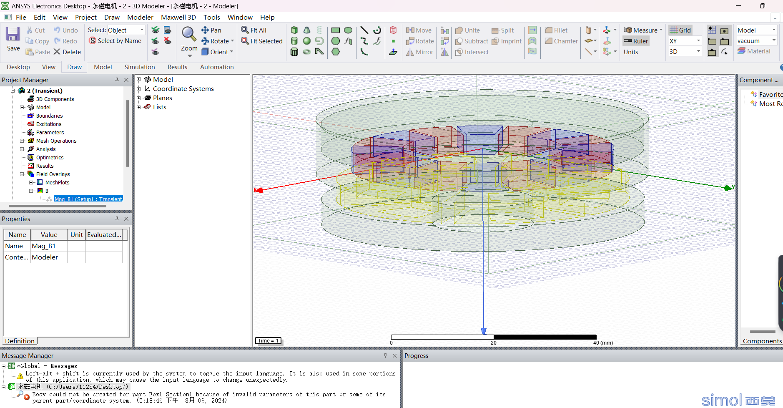Viewport: 783px width, 408px height.
Task: Draw a sphere primitive
Action: coord(307,41)
